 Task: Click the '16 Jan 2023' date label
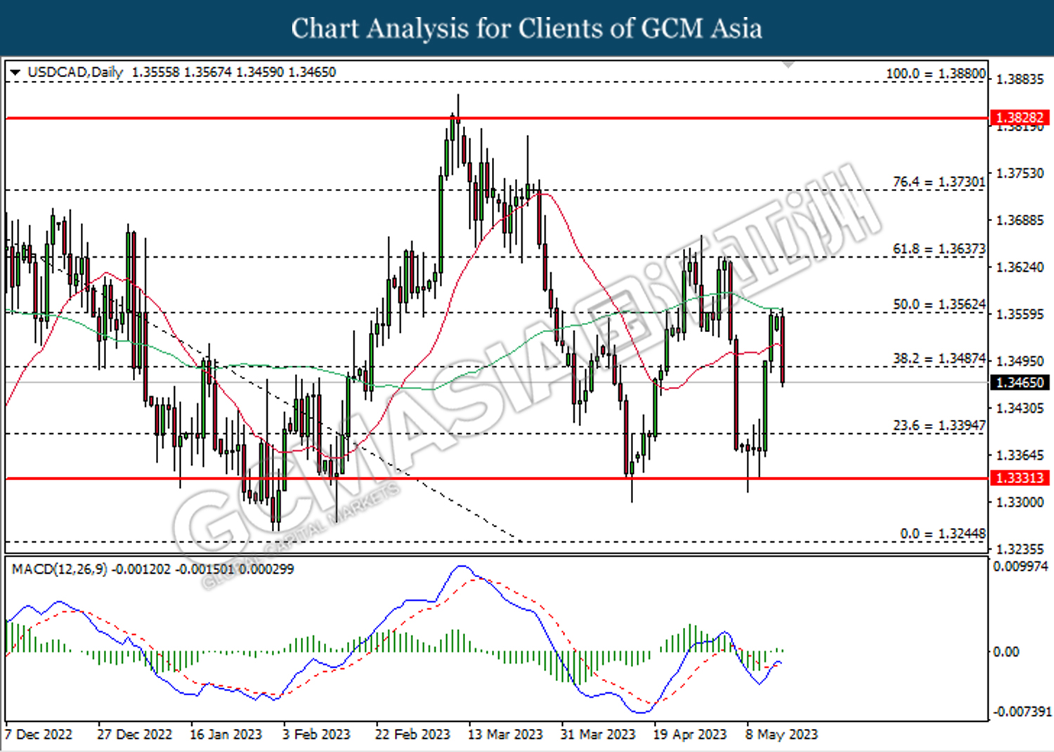226,734
